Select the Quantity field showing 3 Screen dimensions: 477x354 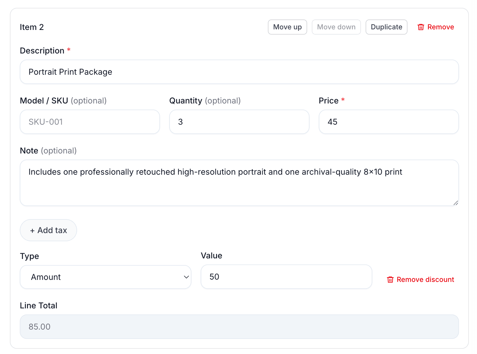point(239,122)
